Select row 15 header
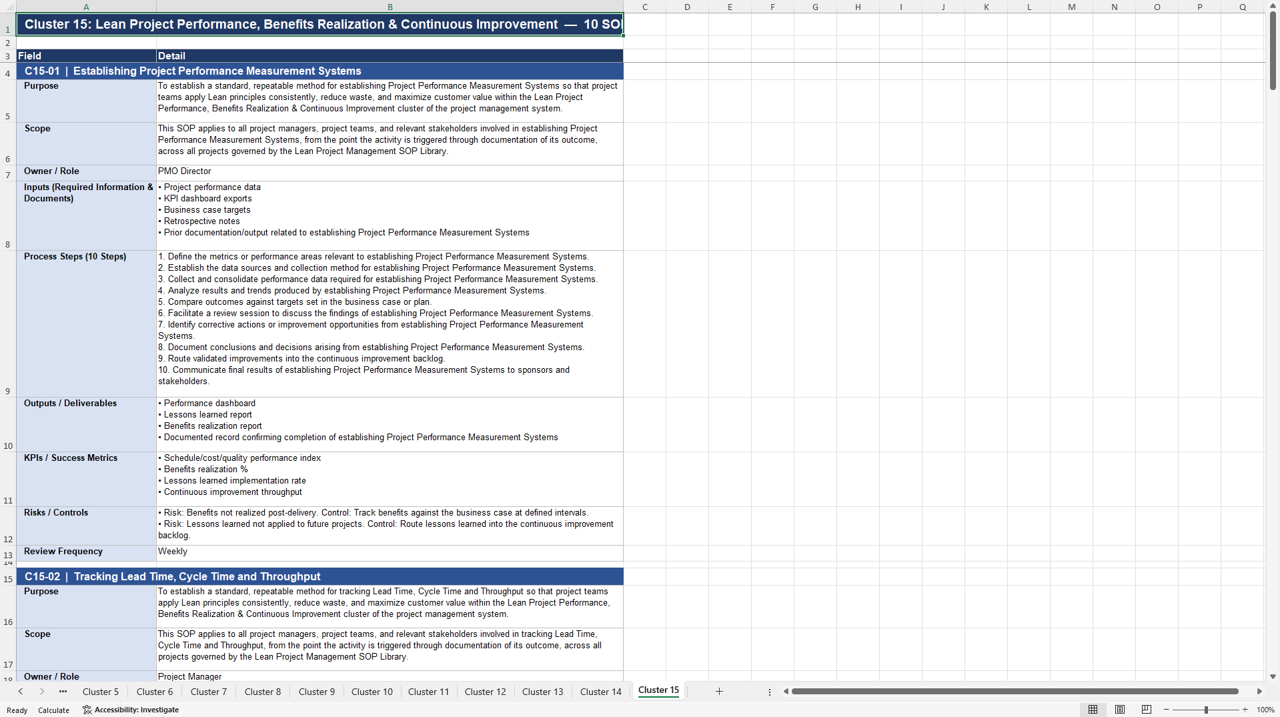This screenshot has width=1280, height=717. 8,577
